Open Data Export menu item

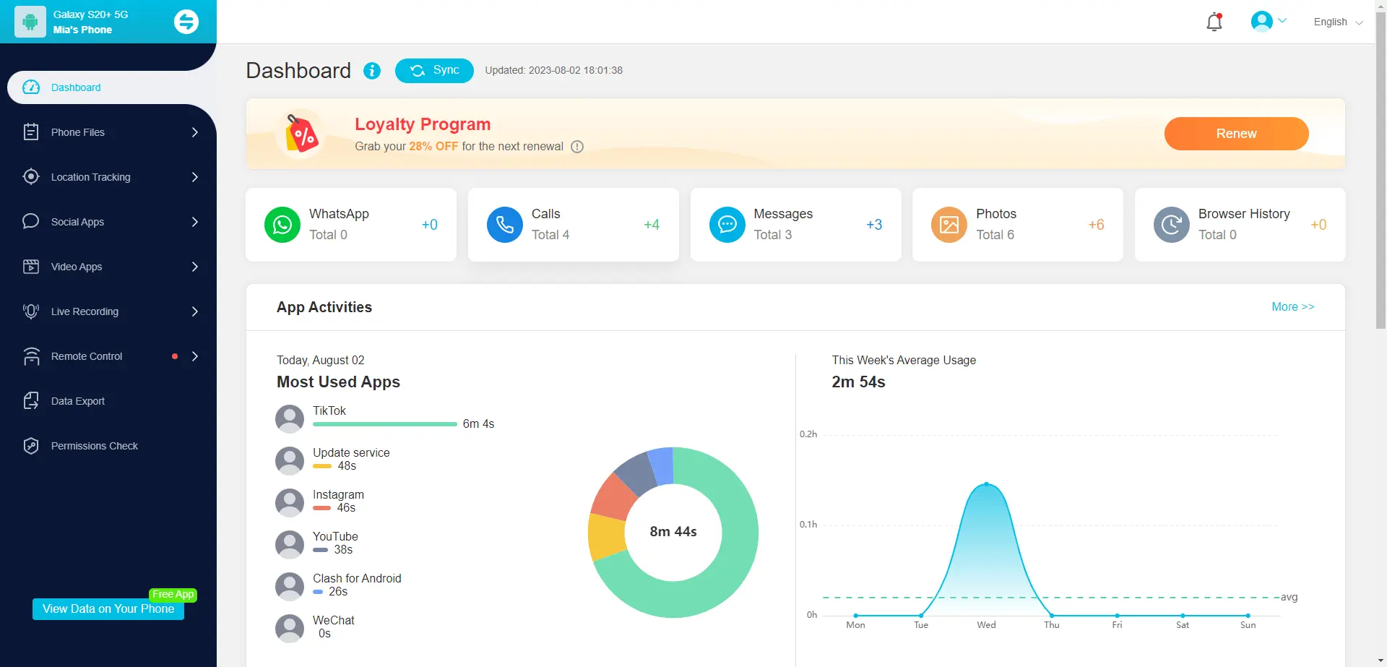point(108,401)
